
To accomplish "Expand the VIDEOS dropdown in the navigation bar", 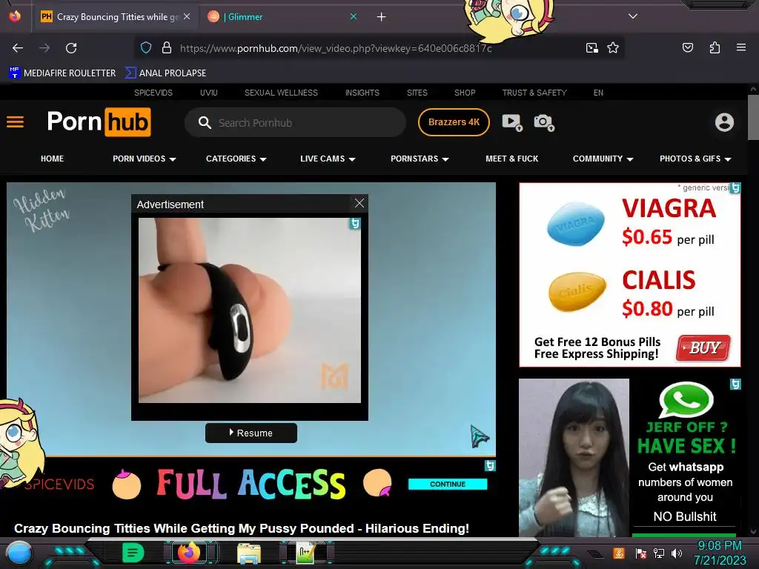I will tap(145, 159).
